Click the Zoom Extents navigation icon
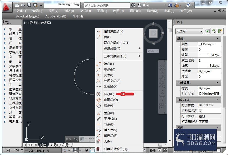Viewport: 228px width, 155px height. point(162,85)
